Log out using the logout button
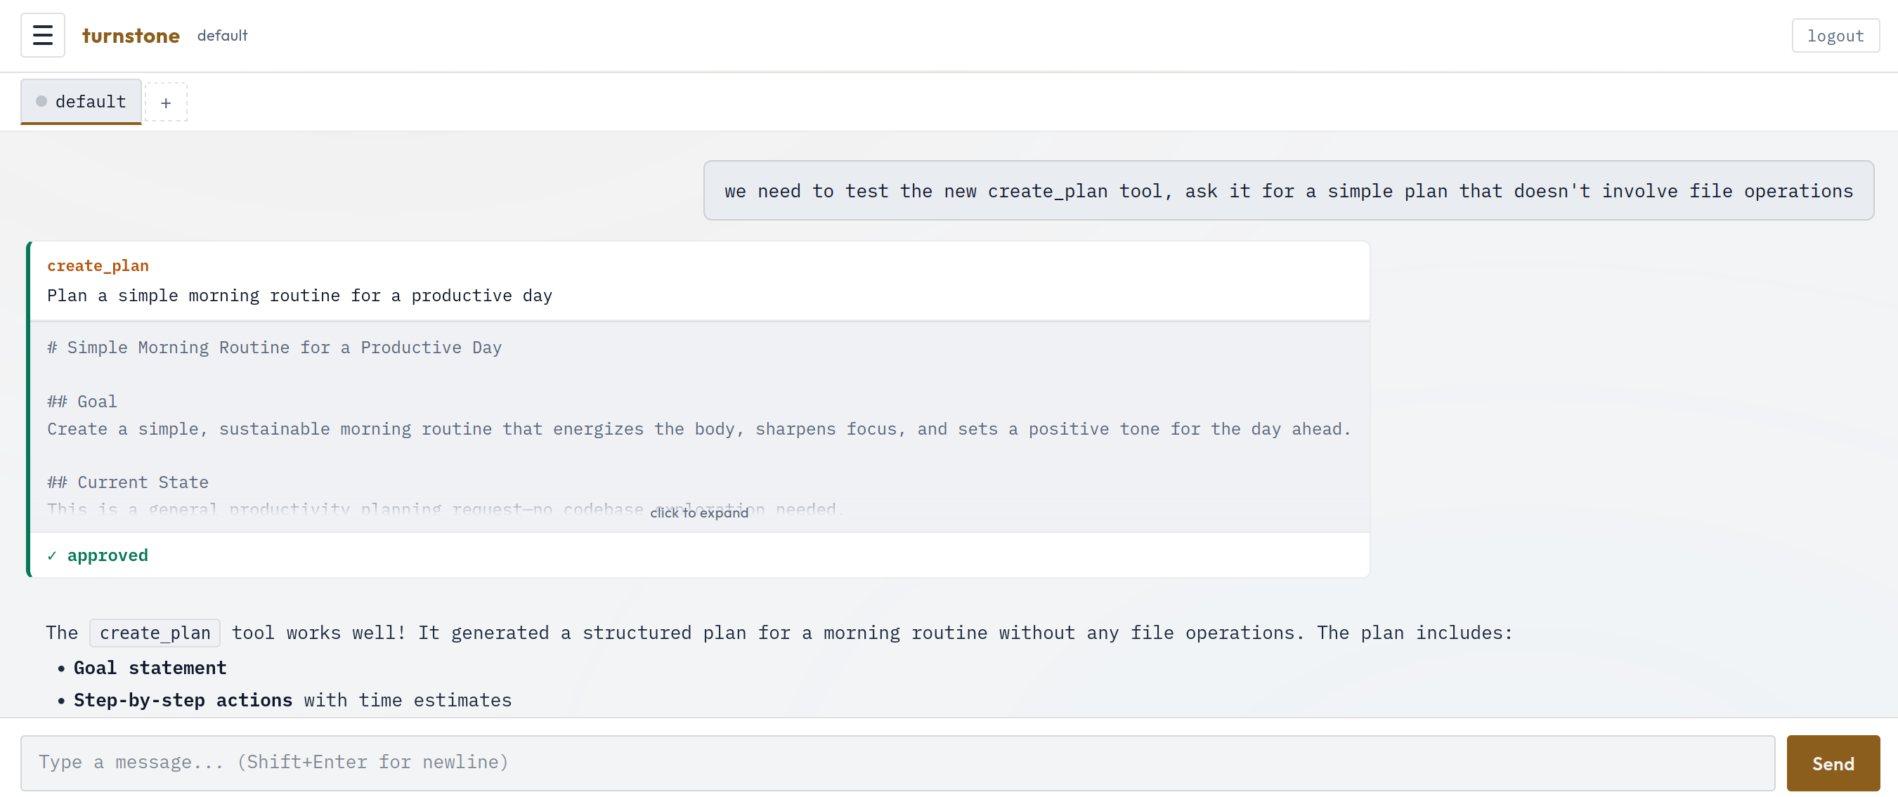The width and height of the screenshot is (1898, 797). 1835,35
